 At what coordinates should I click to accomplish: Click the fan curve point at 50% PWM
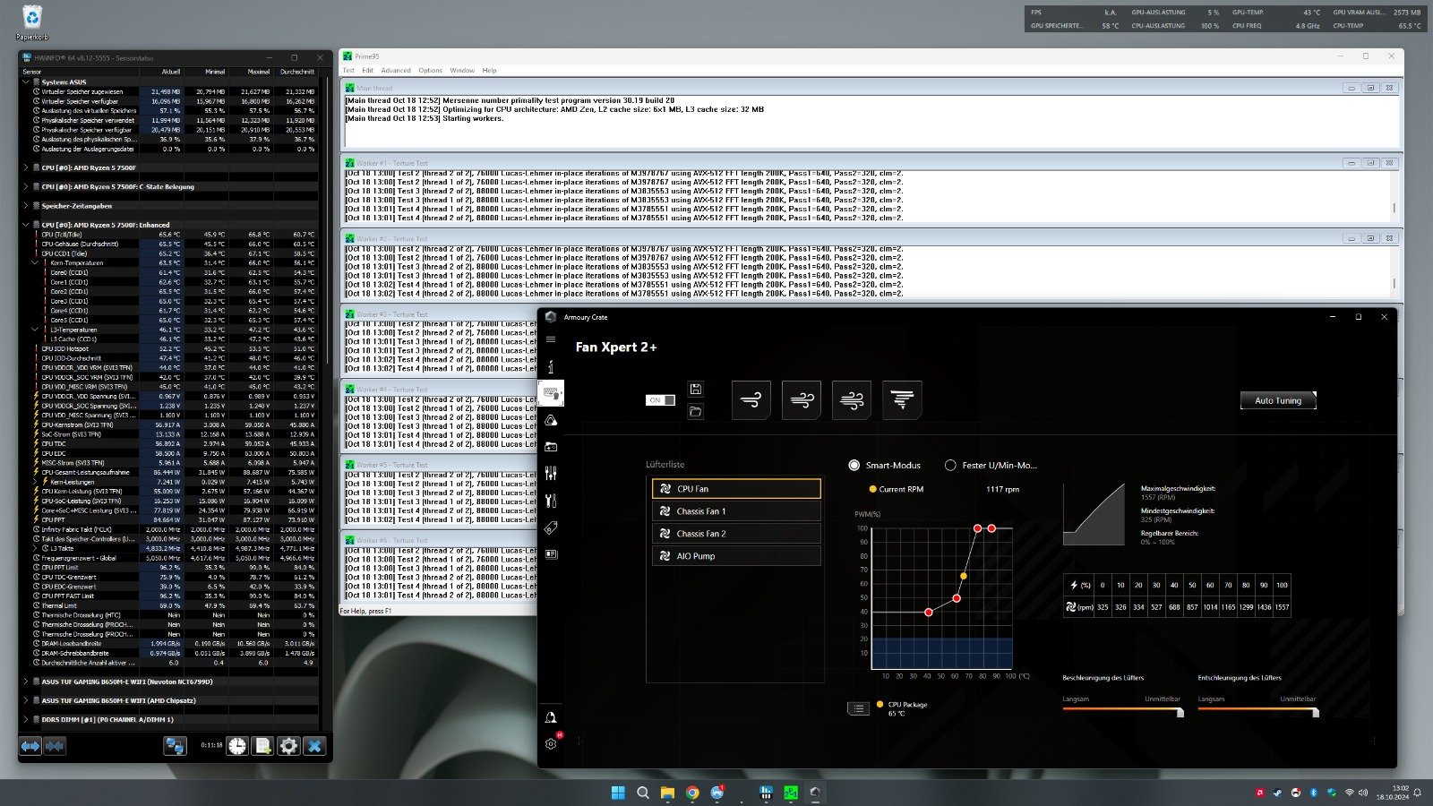957,598
